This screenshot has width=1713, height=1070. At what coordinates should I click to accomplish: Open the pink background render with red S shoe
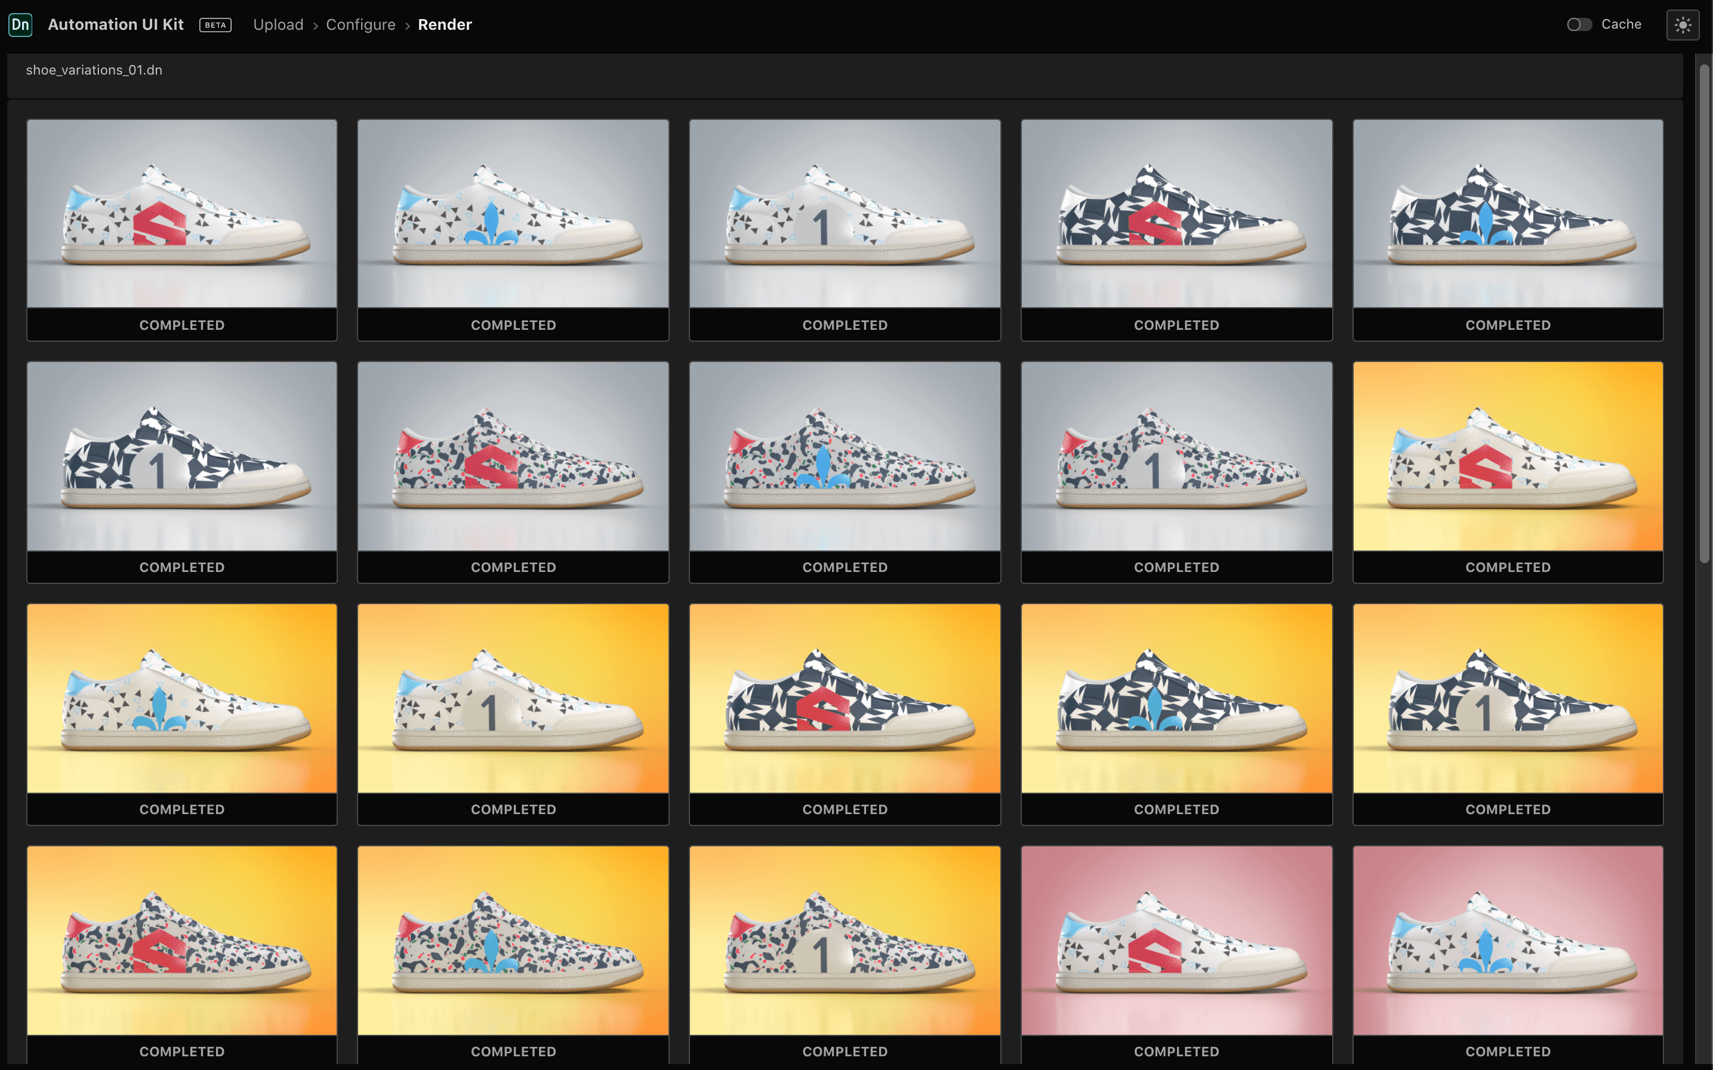(x=1175, y=941)
